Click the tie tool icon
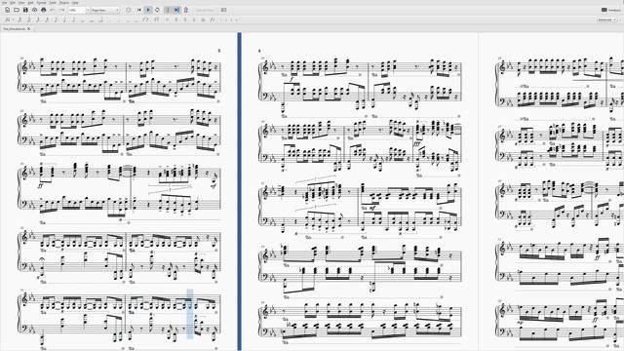Screen dimensions: 624x351 click(146, 19)
